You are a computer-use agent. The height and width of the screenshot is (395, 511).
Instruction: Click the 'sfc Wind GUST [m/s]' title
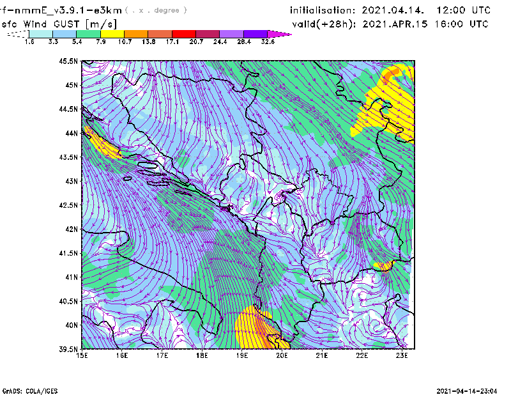click(x=59, y=24)
